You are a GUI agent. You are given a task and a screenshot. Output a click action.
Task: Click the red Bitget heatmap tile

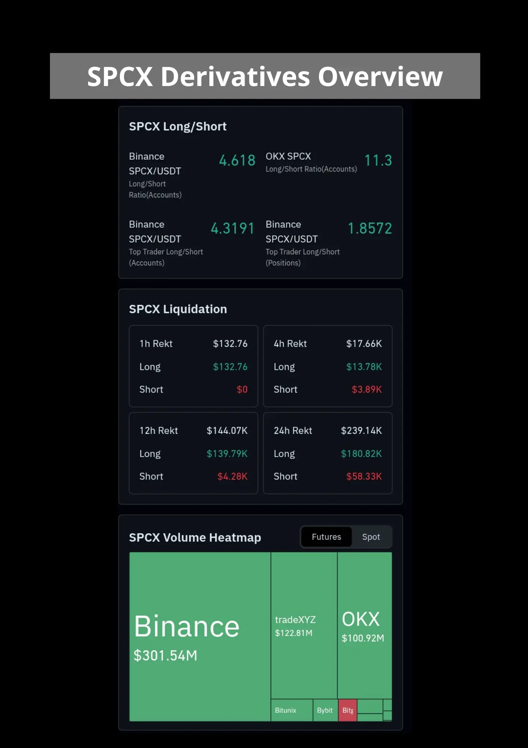[348, 710]
